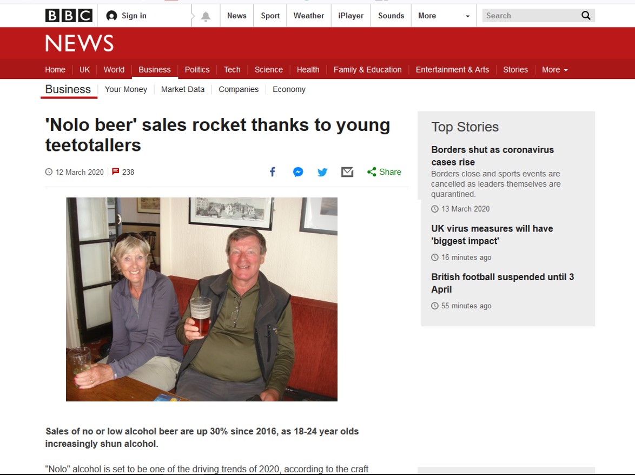Expand the top bar More dropdown
This screenshot has width=635, height=475.
point(444,16)
